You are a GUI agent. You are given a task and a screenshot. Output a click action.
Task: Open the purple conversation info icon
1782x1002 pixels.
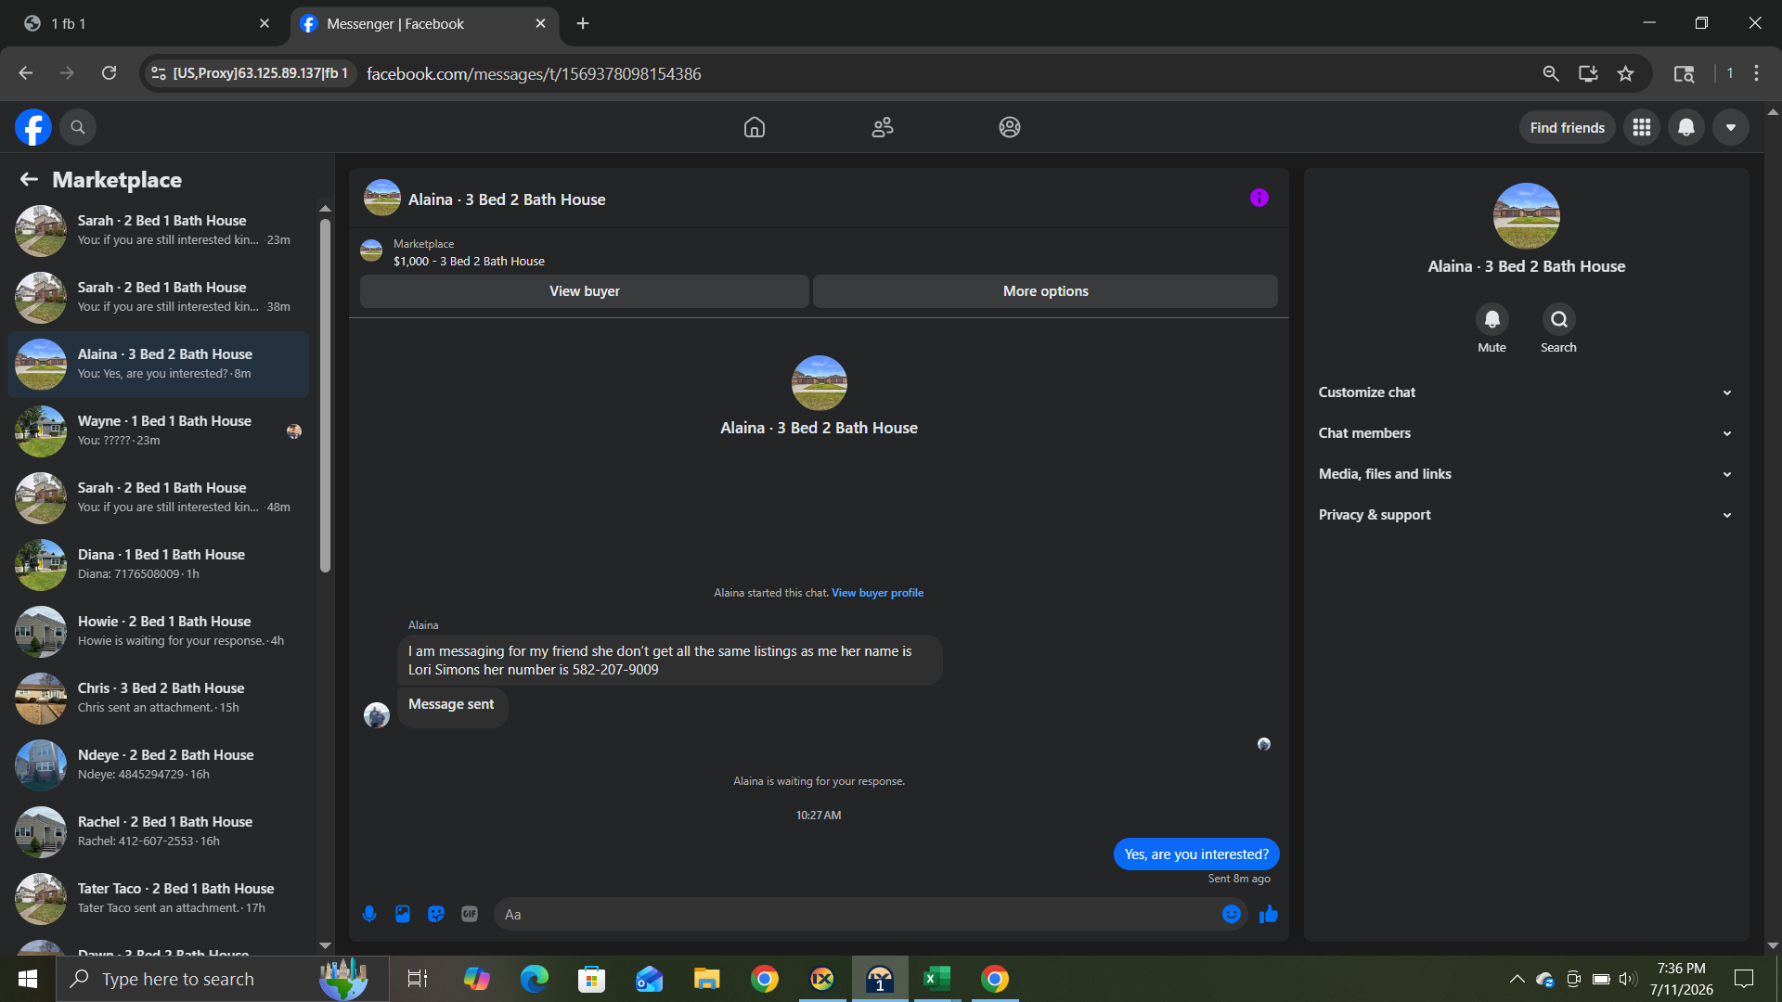coord(1259,198)
